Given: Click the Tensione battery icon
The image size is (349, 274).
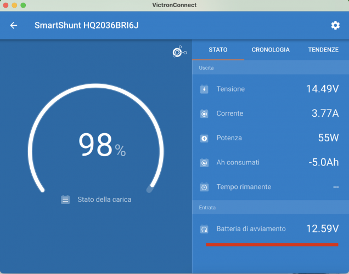Looking at the screenshot, I should tap(204, 89).
